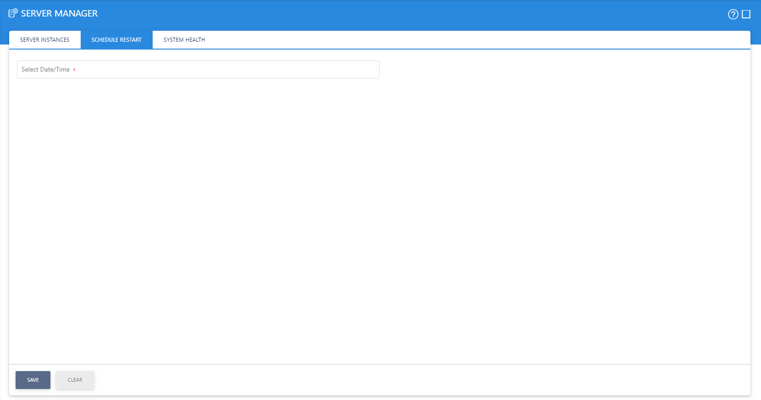Clear the scheduled restart form

[75, 380]
